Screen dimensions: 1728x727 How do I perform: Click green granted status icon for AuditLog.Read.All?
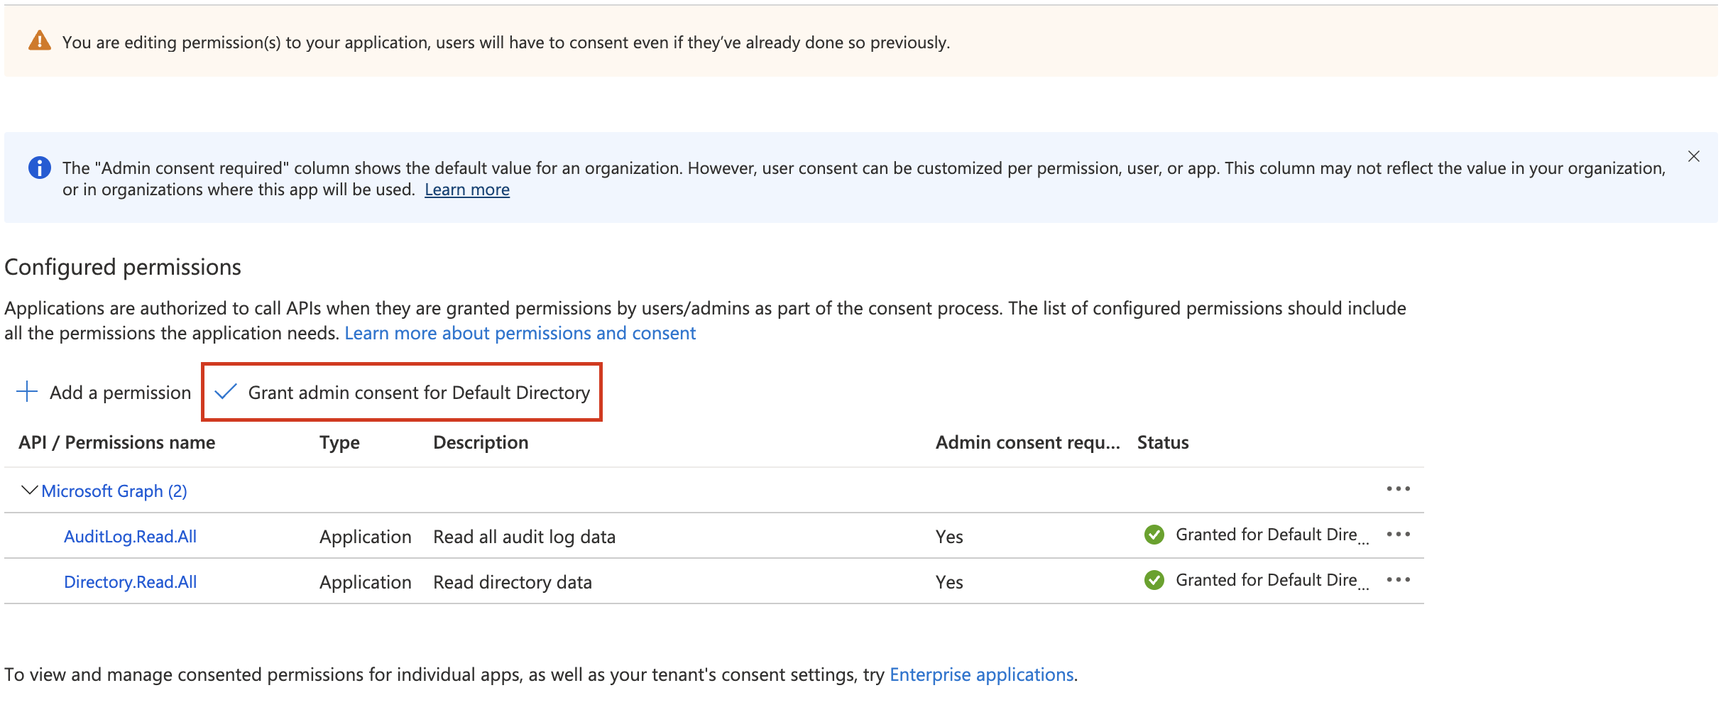(1154, 535)
